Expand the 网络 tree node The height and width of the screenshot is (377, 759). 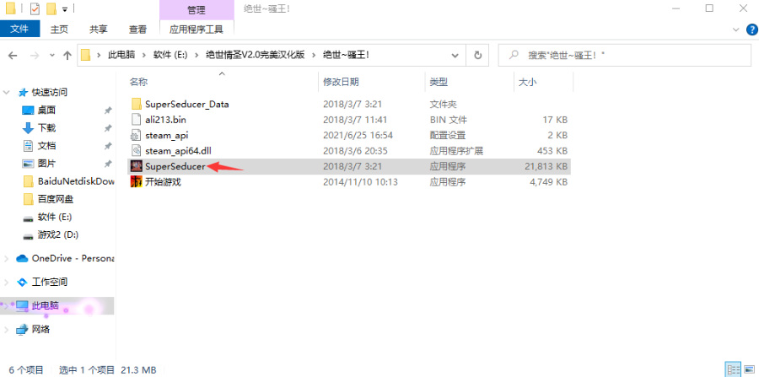point(6,330)
